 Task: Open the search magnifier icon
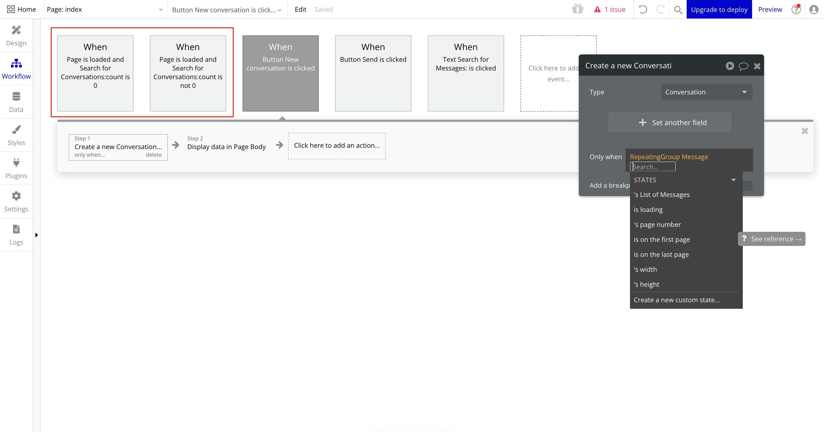(x=678, y=10)
